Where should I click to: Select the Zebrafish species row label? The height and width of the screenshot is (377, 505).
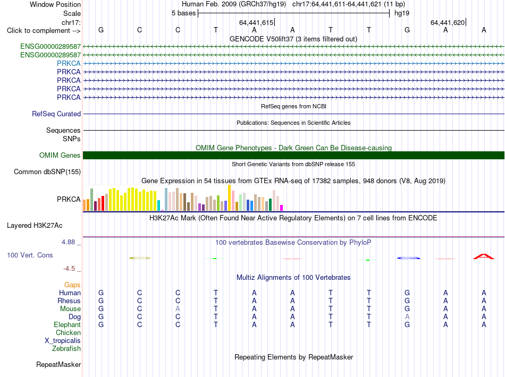coord(66,349)
